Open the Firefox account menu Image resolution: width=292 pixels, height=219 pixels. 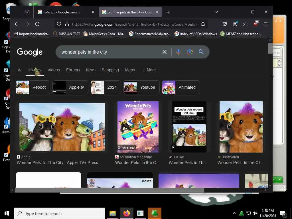pos(235,24)
